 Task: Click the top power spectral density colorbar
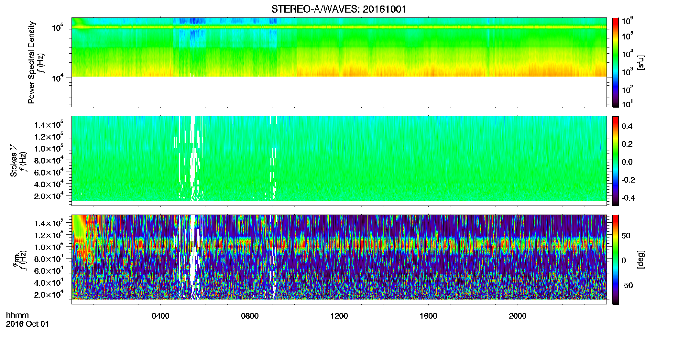(x=616, y=62)
